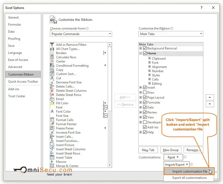Uncheck the Home tab checkbox

click(145, 53)
